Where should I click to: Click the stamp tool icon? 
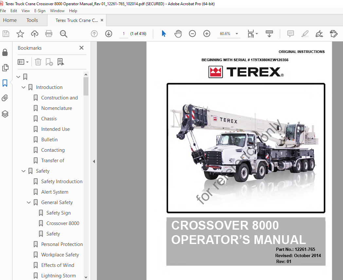[334, 34]
